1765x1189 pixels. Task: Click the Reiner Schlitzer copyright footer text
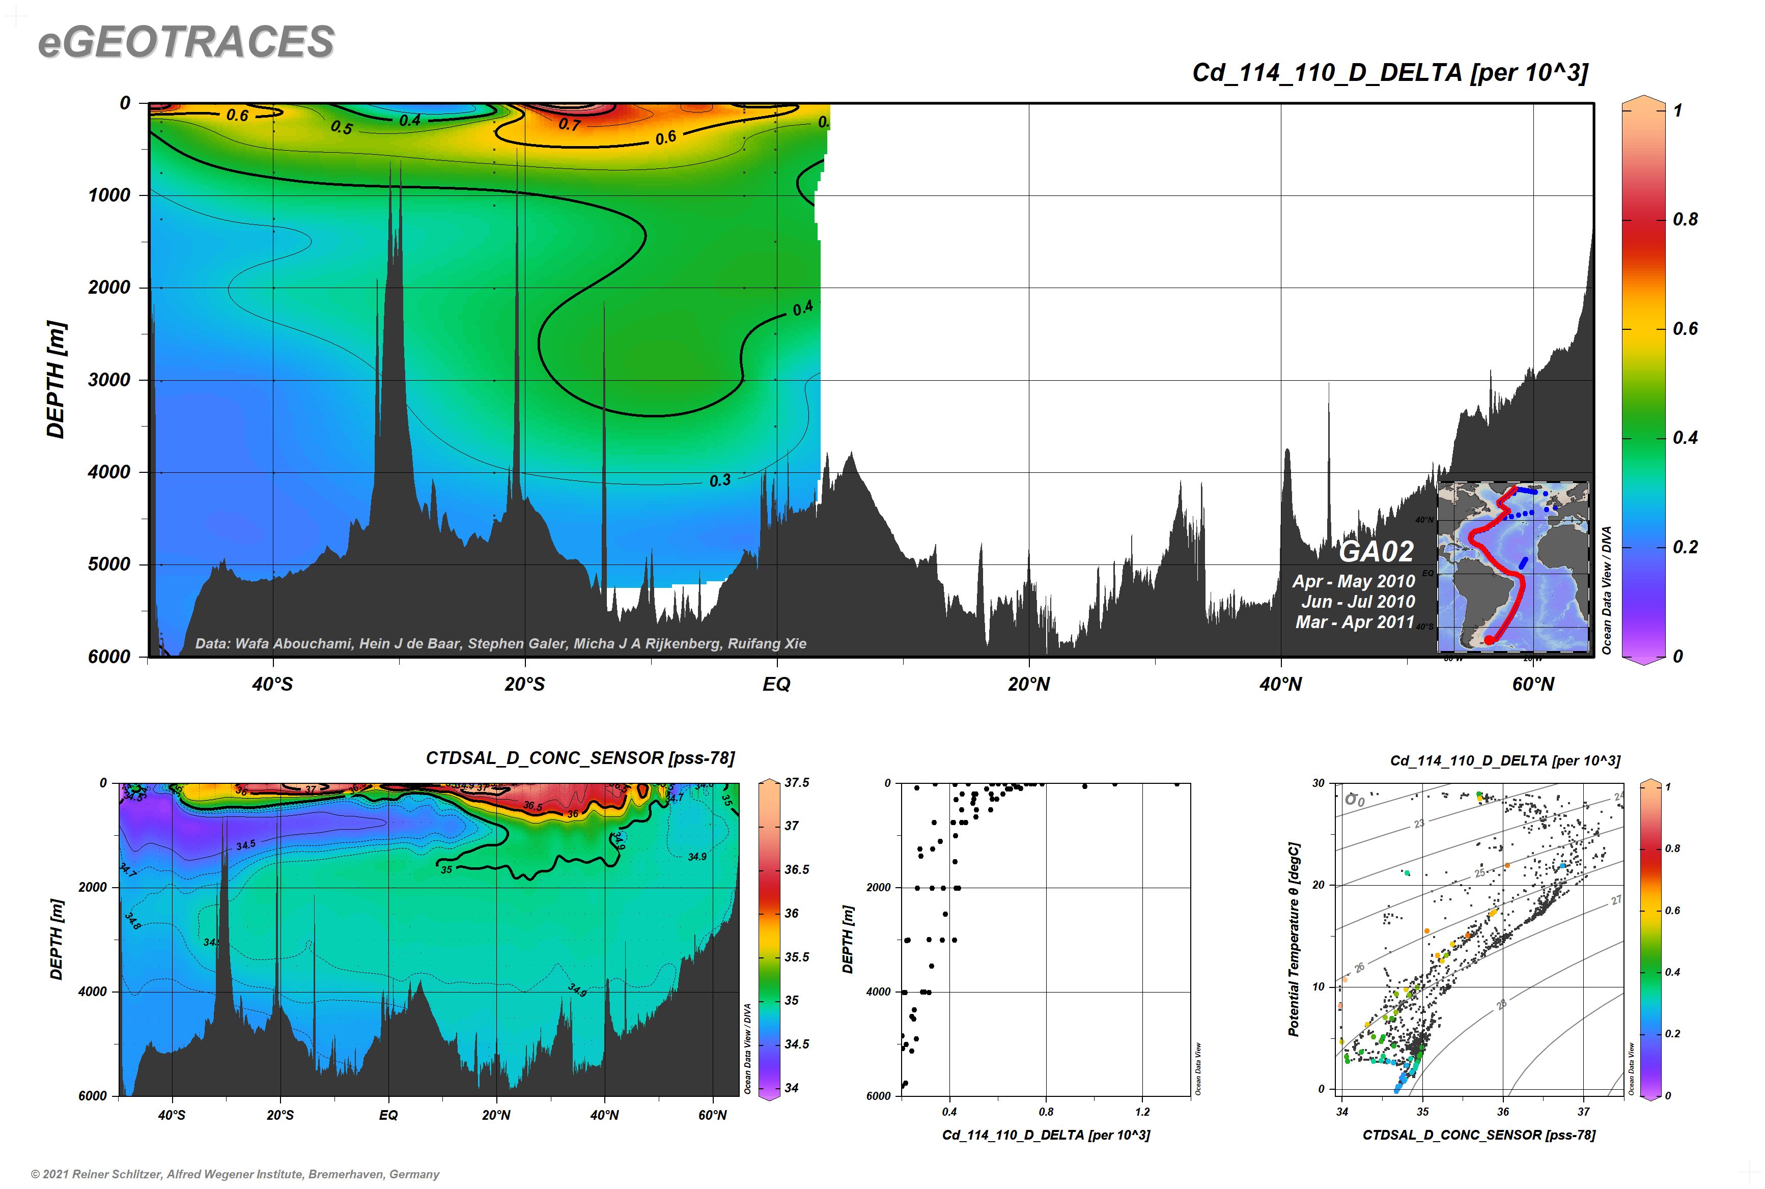tap(235, 1174)
